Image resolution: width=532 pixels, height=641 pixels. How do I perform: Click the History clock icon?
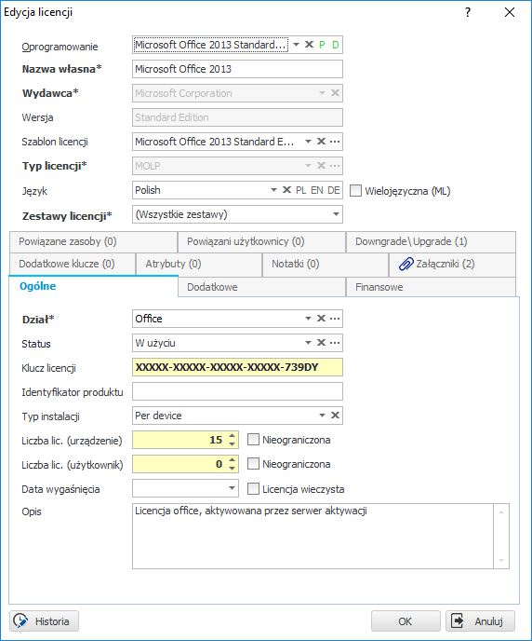[20, 621]
